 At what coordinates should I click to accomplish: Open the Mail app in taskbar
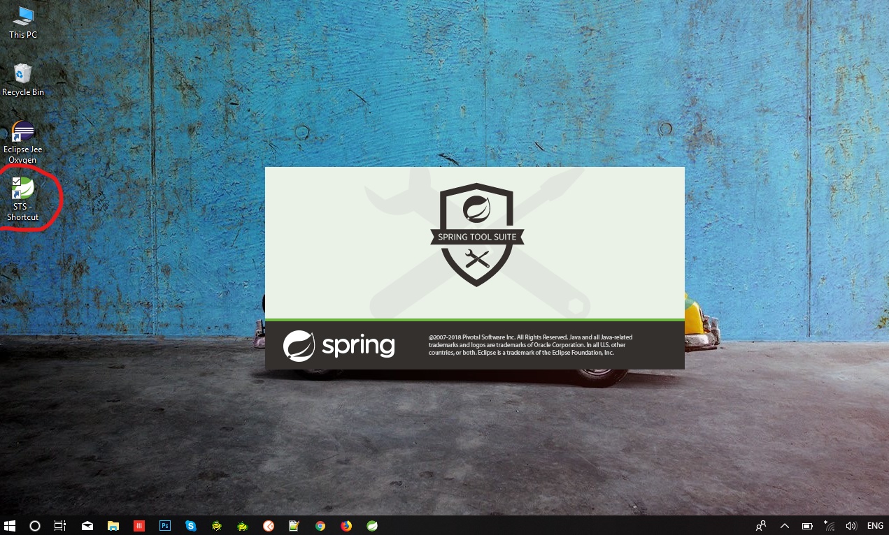click(x=87, y=525)
